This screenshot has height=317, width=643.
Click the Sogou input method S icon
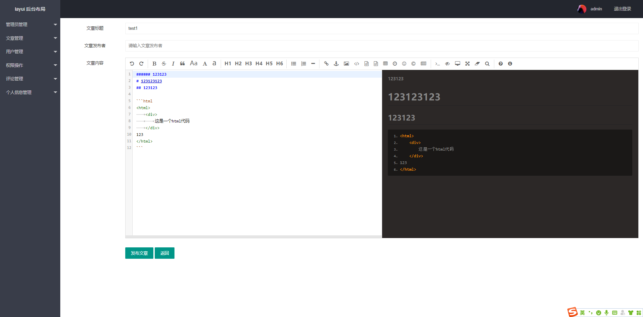point(572,312)
